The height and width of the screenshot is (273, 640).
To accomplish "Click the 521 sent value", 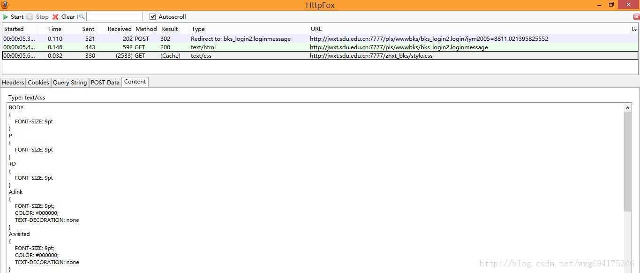I will (x=90, y=39).
